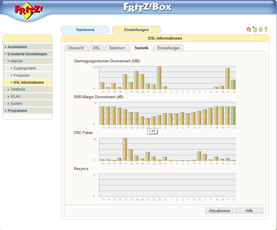Click the 'CRC Fehler' heading
277x230 pixels.
pyautogui.click(x=83, y=133)
